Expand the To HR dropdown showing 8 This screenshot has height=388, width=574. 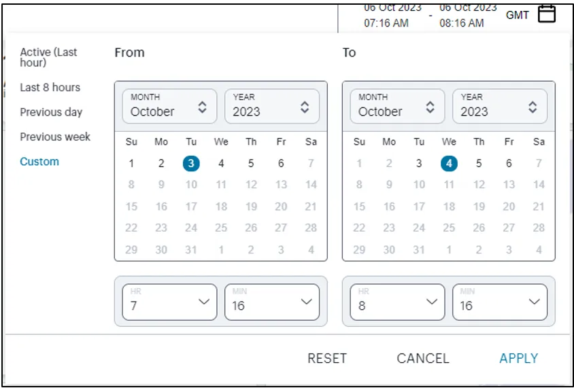pyautogui.click(x=397, y=302)
